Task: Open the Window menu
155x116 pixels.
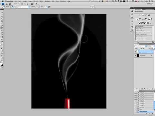Action: coord(63,1)
